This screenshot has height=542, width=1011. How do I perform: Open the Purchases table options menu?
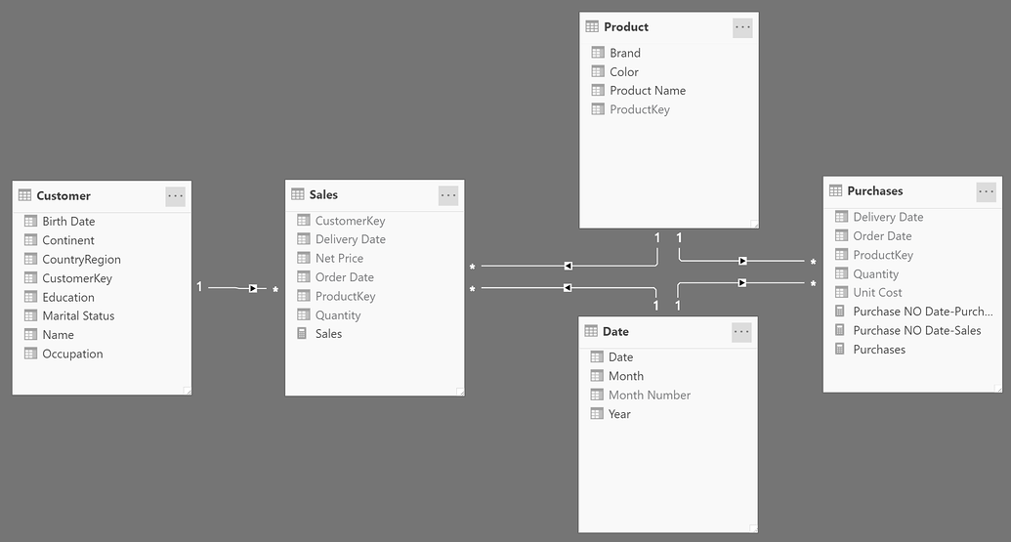987,191
